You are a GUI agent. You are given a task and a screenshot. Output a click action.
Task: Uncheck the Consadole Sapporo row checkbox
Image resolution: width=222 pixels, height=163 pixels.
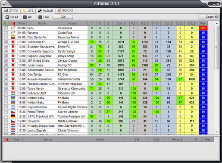(x=6, y=51)
